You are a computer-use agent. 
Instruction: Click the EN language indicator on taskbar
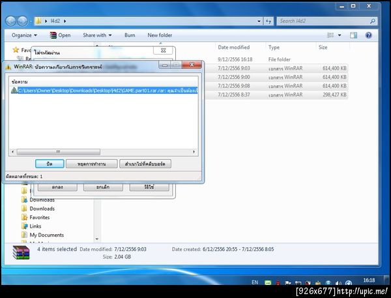click(255, 282)
